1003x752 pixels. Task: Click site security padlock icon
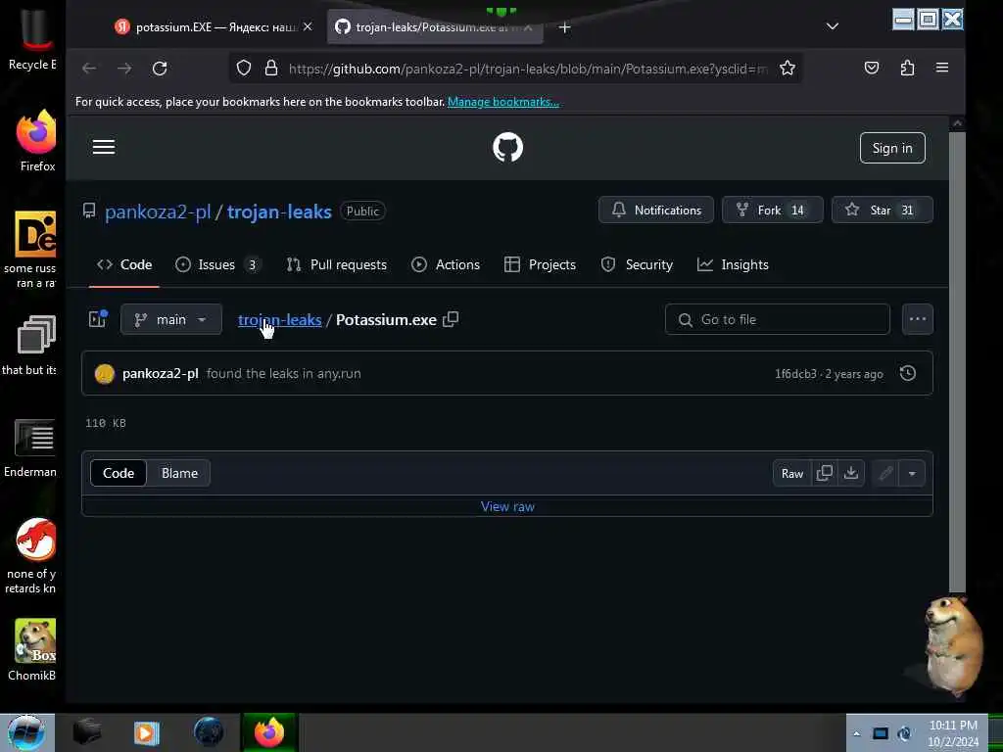[271, 68]
